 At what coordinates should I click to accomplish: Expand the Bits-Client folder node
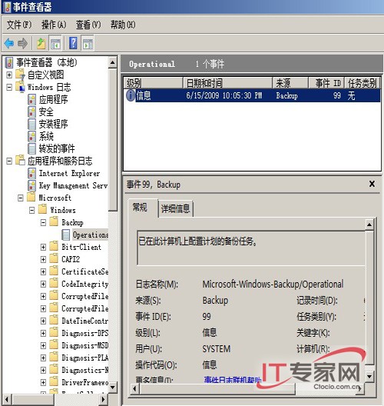43,247
